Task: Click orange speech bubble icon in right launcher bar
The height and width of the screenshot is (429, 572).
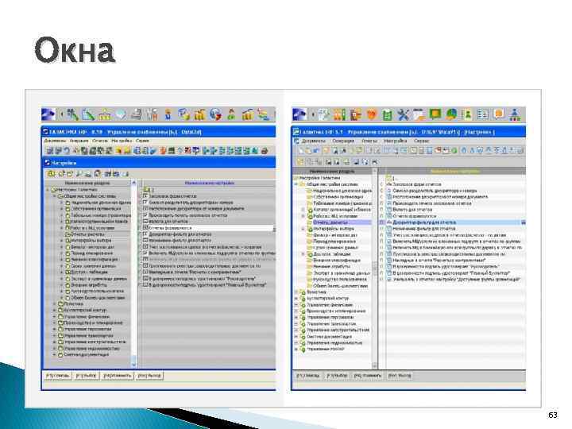Action: click(x=499, y=114)
